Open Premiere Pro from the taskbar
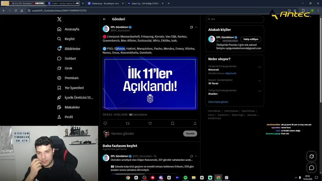The height and width of the screenshot is (181, 322). (177, 178)
